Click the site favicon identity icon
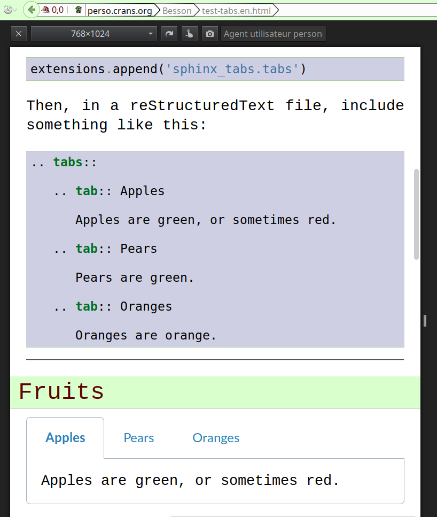Screen dimensions: 437x517 coord(79,10)
